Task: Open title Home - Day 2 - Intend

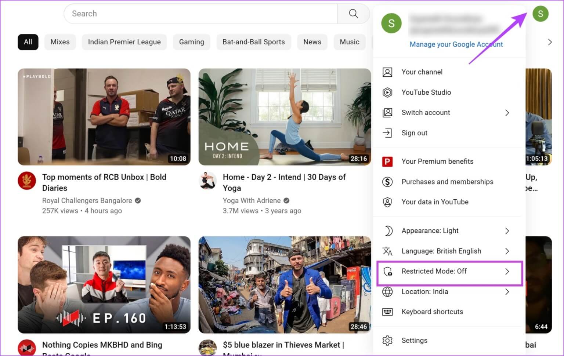Action: [x=284, y=182]
